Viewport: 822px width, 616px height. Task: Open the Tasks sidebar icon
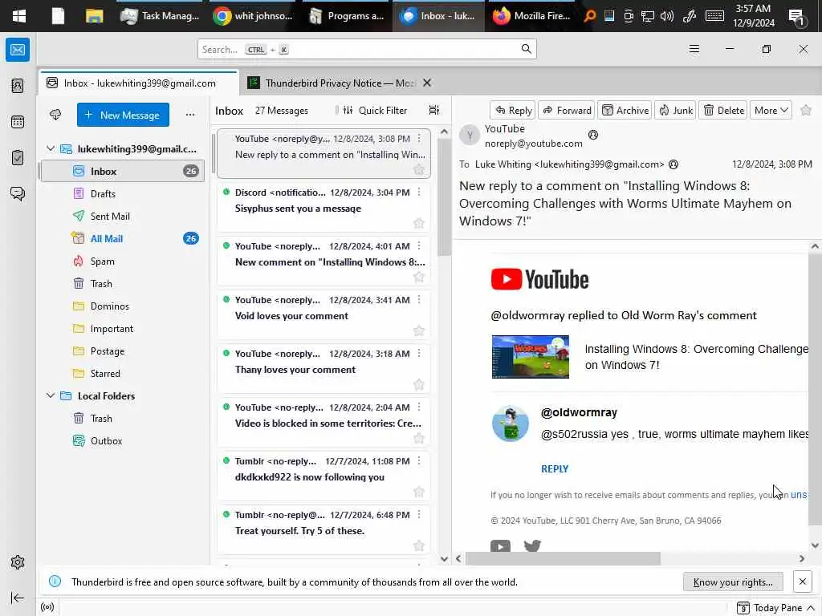pyautogui.click(x=18, y=158)
